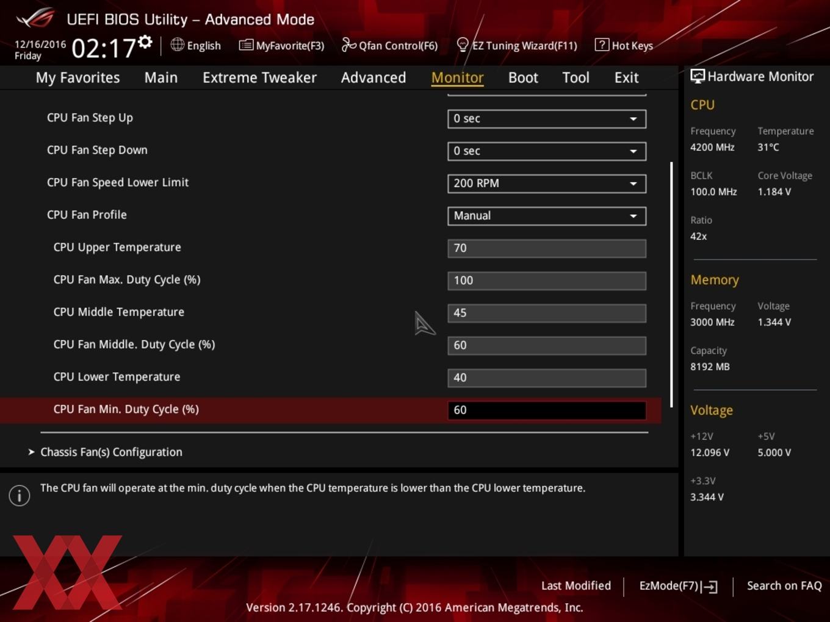This screenshot has width=830, height=622.
Task: Open the Advanced tab
Action: [x=374, y=77]
